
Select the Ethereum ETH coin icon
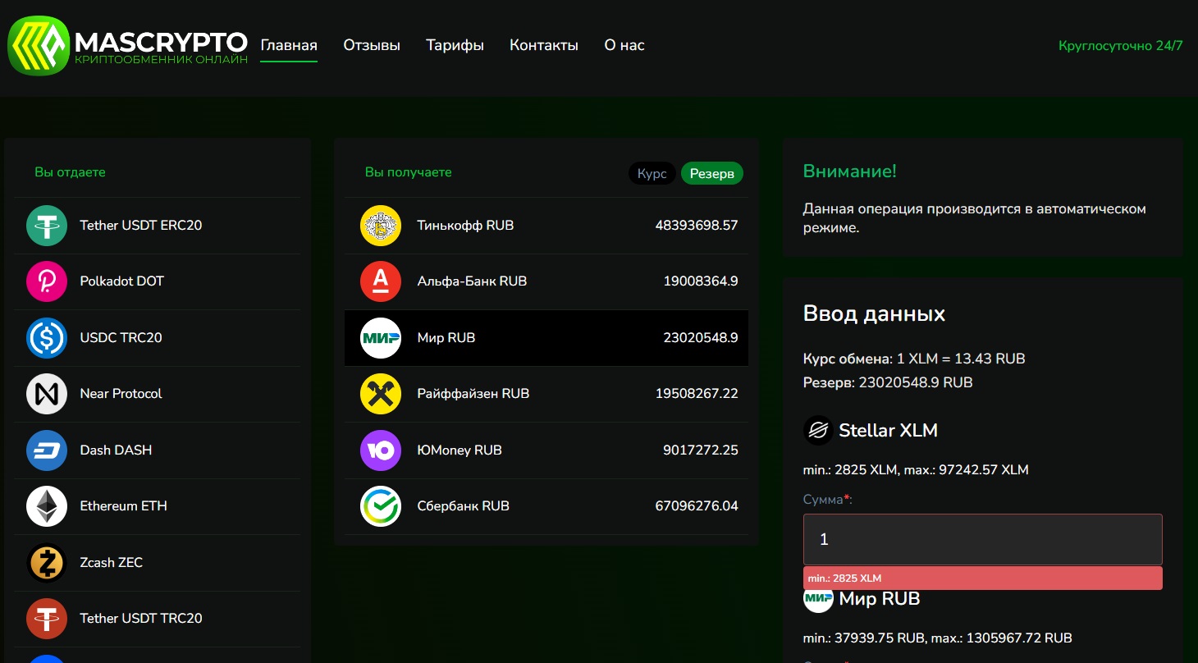[x=47, y=506]
